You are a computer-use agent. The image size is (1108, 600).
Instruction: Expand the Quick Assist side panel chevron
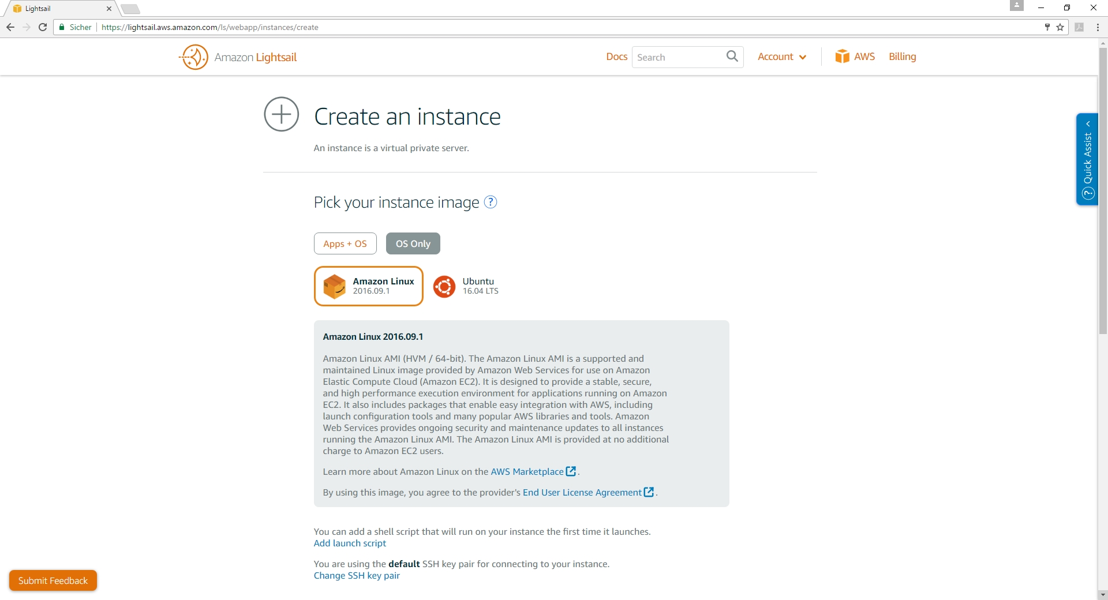(x=1088, y=124)
